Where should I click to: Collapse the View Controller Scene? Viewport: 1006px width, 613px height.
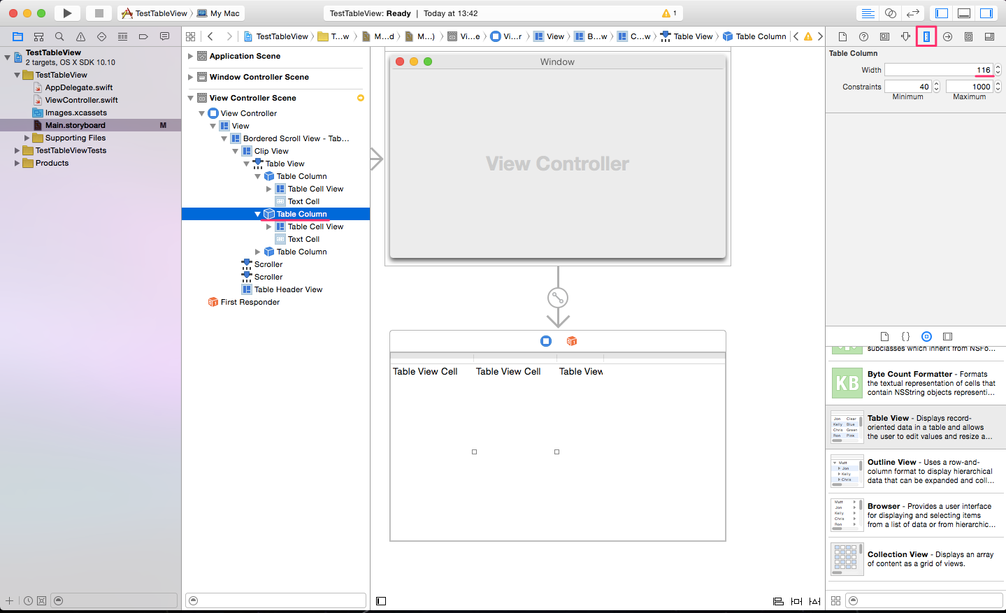pyautogui.click(x=190, y=98)
